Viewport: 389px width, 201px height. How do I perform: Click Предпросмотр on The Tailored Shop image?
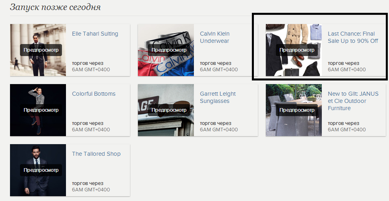(41, 170)
